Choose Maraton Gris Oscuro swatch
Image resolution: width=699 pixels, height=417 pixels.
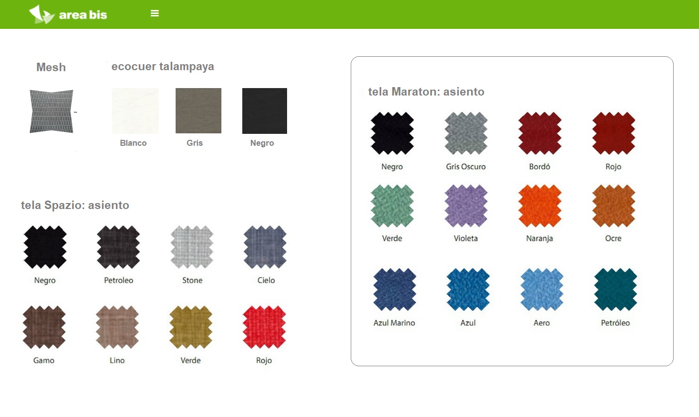[x=466, y=134]
